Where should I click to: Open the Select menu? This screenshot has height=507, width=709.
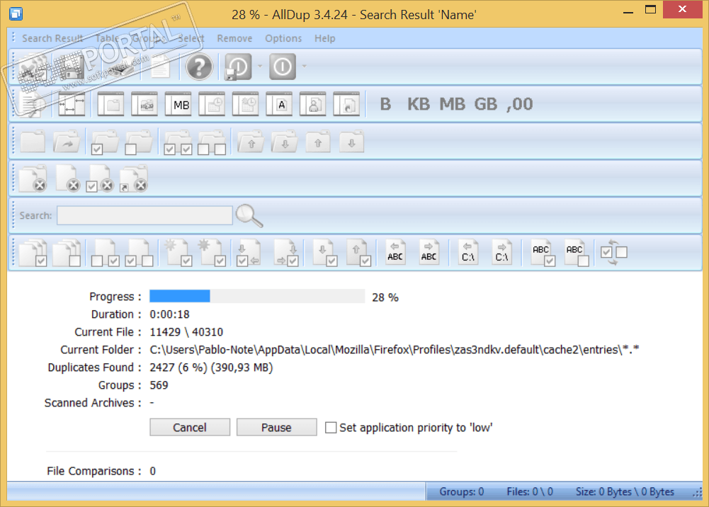click(191, 38)
